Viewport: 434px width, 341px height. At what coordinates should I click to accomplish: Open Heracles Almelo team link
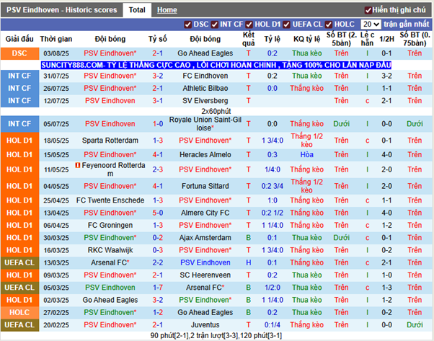tap(205, 154)
